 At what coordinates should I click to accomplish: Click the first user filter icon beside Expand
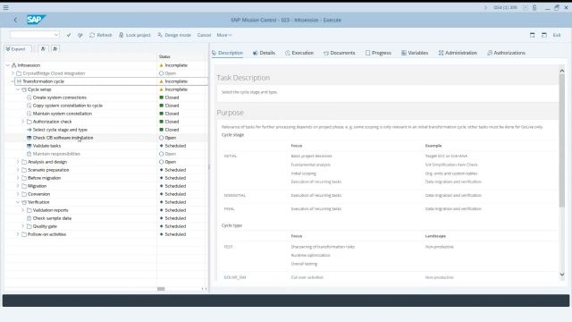43,49
